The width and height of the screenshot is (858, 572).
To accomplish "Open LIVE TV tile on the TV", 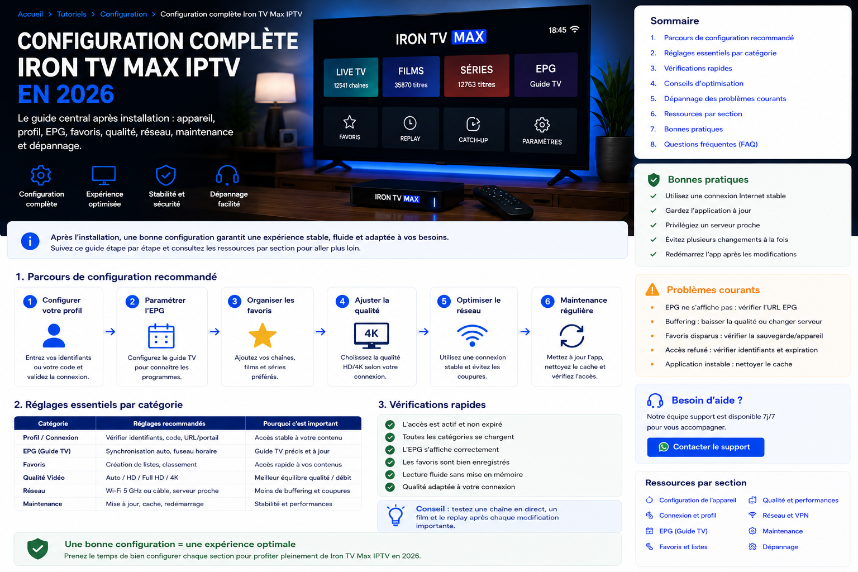I will pos(351,77).
